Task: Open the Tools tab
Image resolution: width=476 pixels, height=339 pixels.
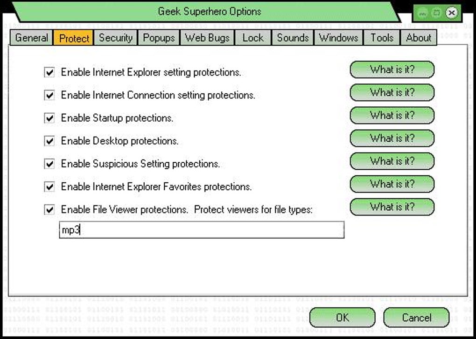Action: (x=382, y=38)
